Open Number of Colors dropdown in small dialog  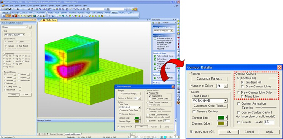(140, 98)
